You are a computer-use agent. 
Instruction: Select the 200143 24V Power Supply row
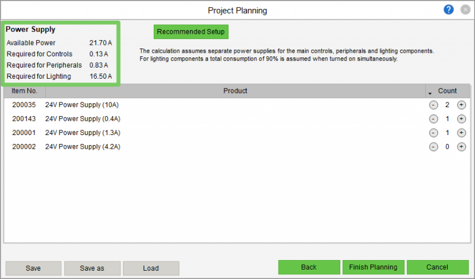[x=83, y=119]
